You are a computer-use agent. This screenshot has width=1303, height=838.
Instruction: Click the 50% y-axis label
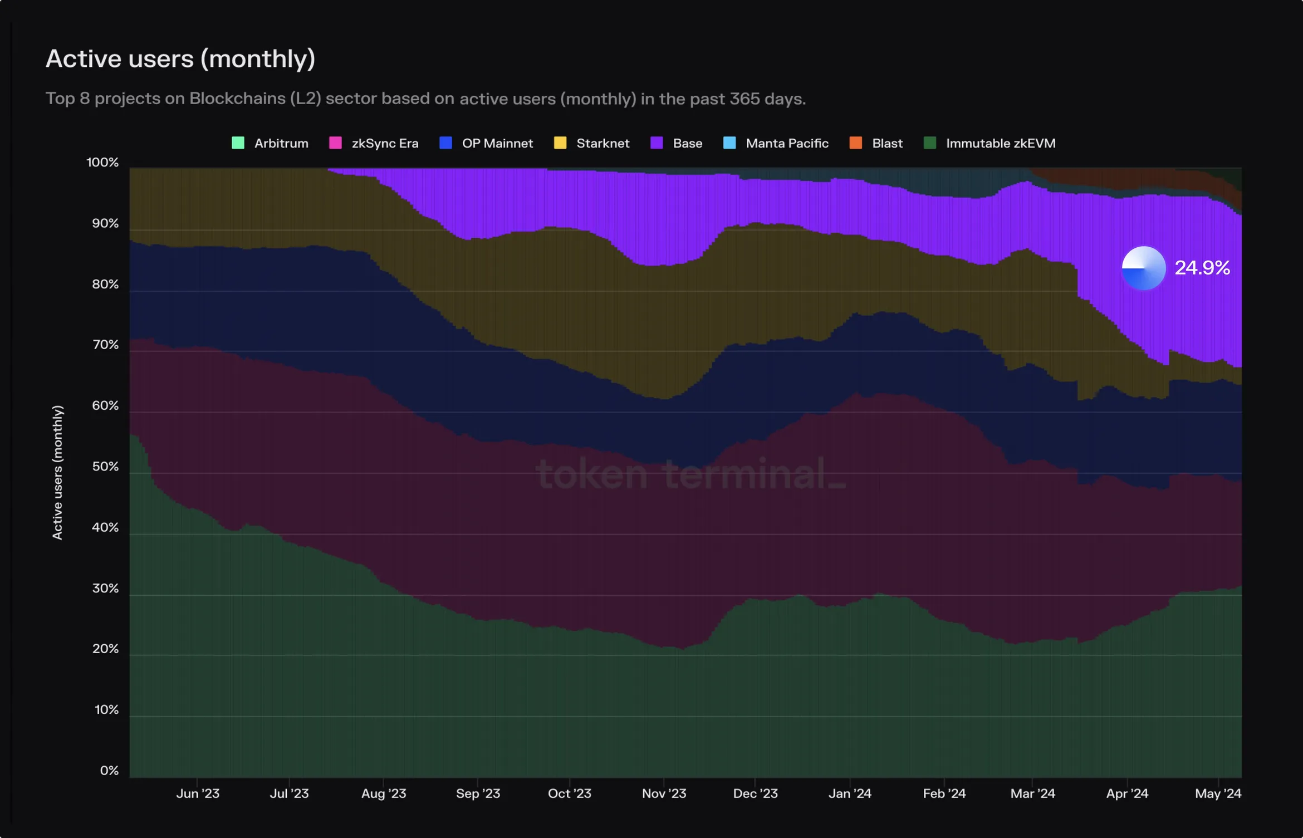[x=105, y=467]
